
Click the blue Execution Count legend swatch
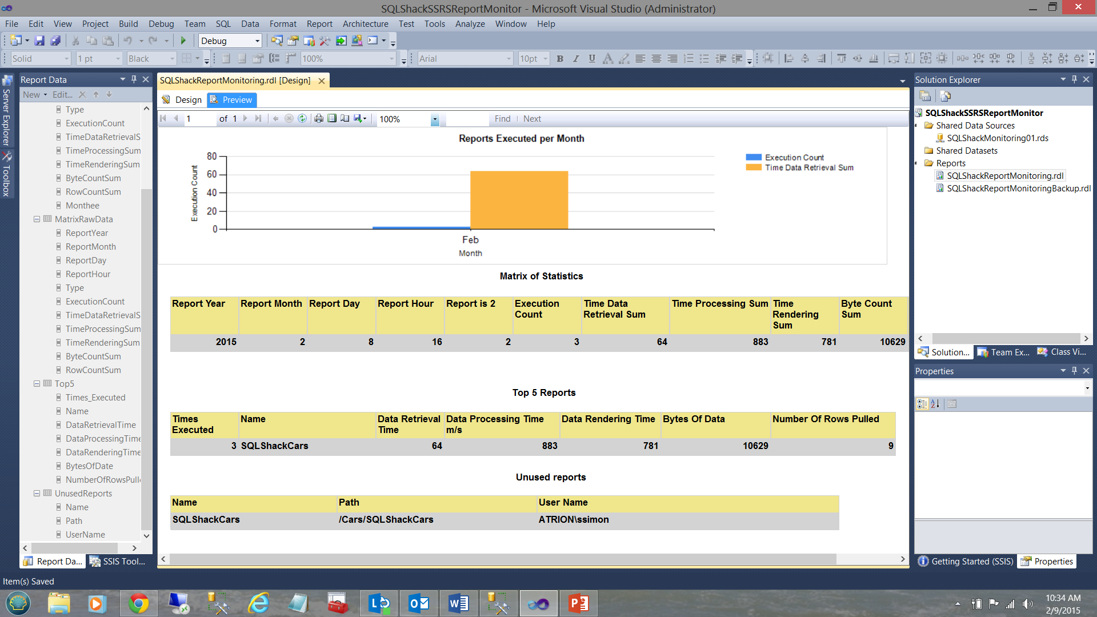753,157
